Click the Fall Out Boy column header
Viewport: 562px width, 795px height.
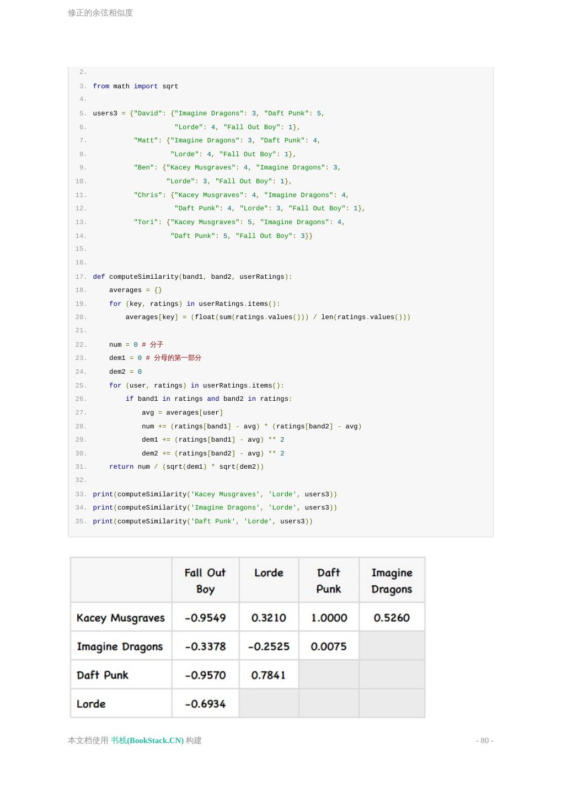[x=205, y=580]
